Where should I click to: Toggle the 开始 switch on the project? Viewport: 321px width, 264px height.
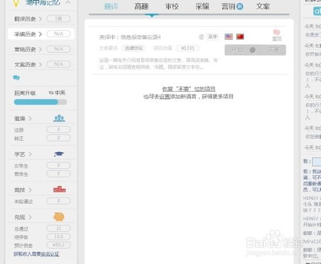243,50
